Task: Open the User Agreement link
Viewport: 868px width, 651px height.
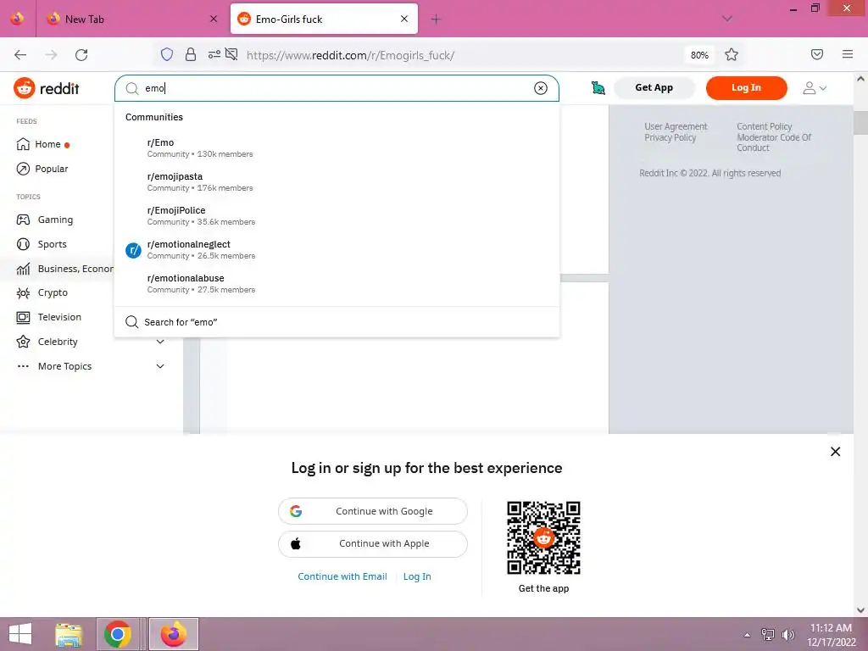Action: (676, 126)
